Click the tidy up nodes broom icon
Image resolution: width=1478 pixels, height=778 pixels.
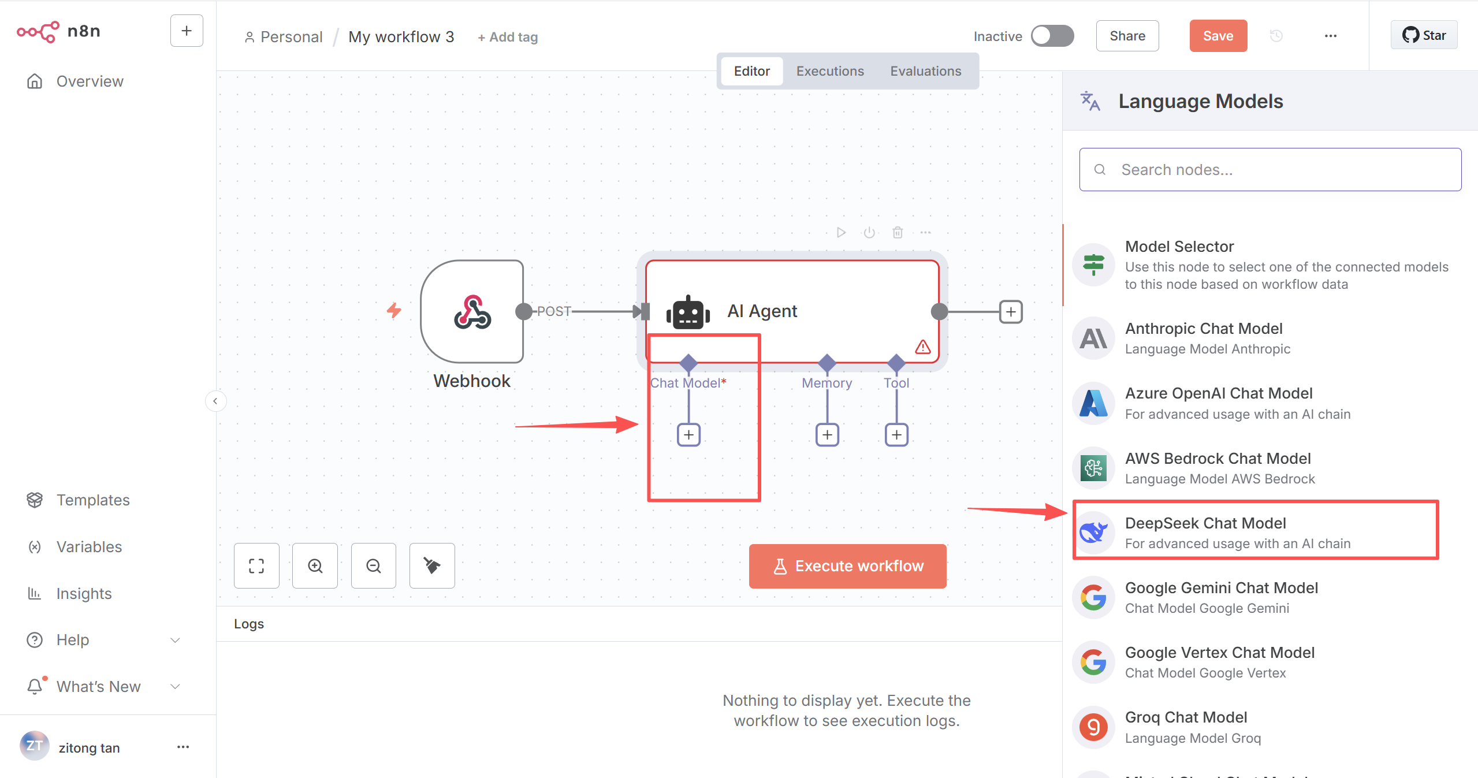432,565
